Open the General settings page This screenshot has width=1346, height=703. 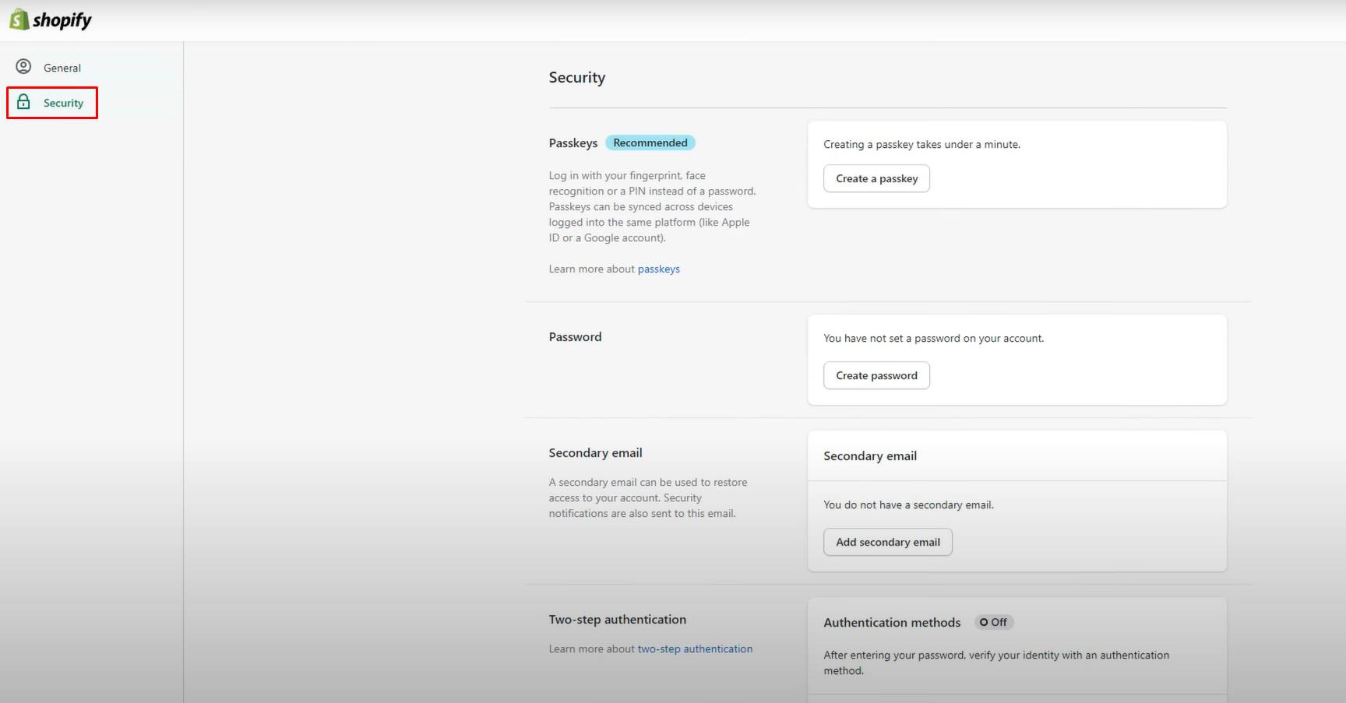[62, 68]
